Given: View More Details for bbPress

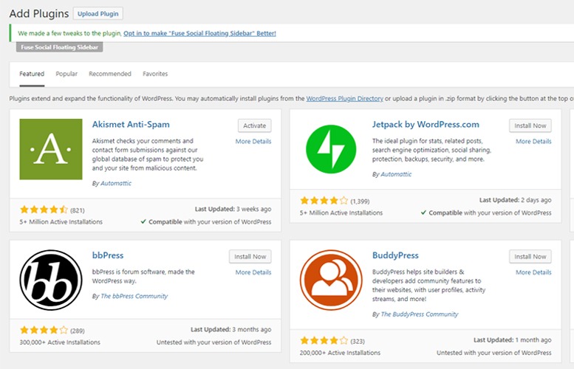Looking at the screenshot, I should coord(253,272).
